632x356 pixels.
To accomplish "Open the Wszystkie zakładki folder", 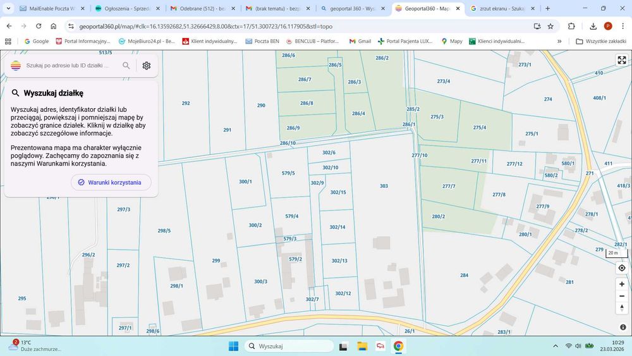I will 601,41.
